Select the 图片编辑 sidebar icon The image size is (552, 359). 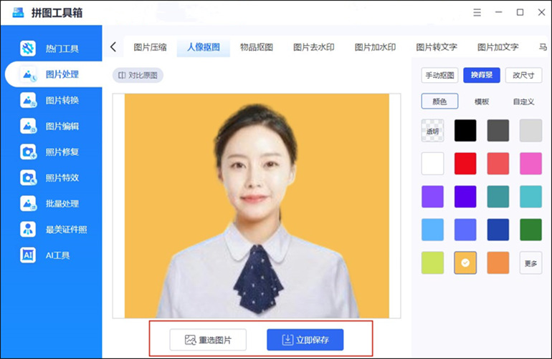(29, 126)
